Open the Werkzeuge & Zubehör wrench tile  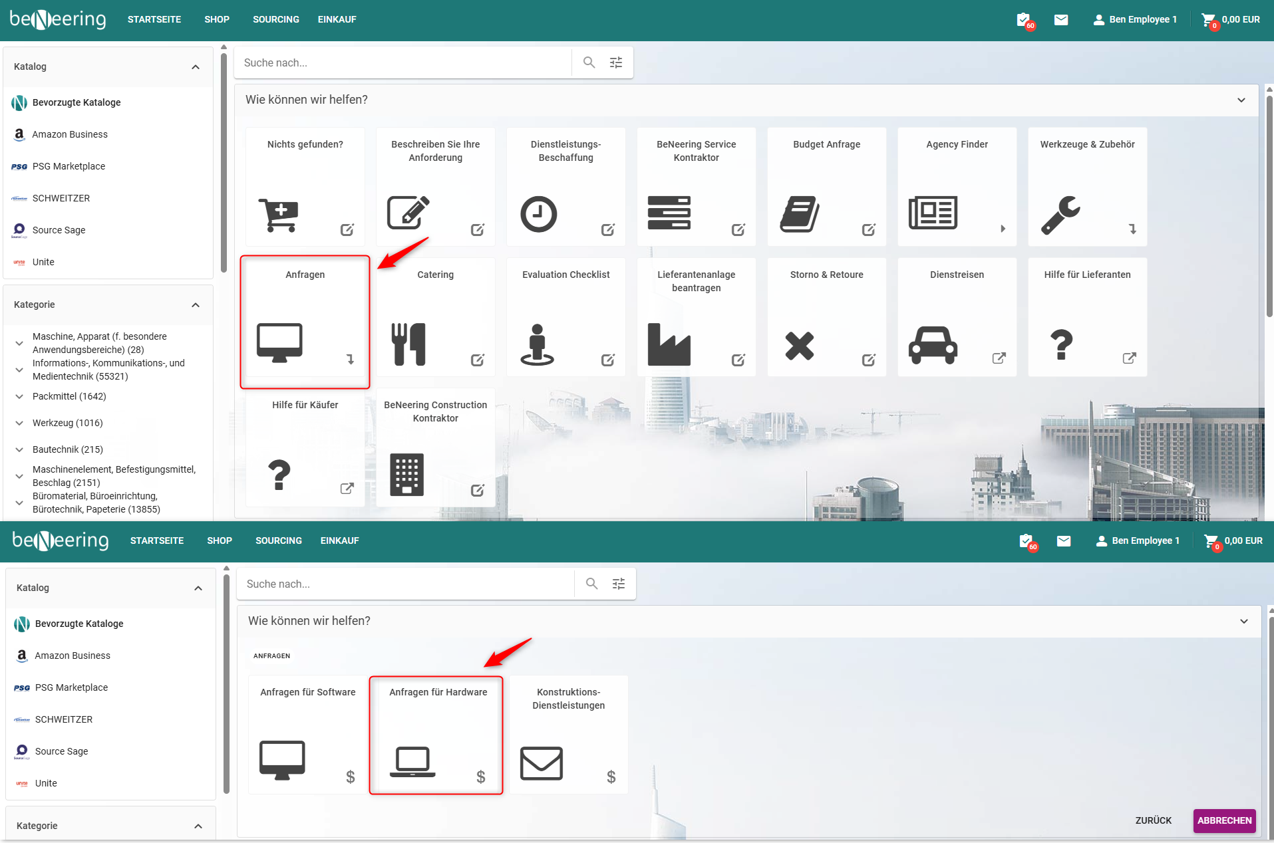pos(1087,187)
